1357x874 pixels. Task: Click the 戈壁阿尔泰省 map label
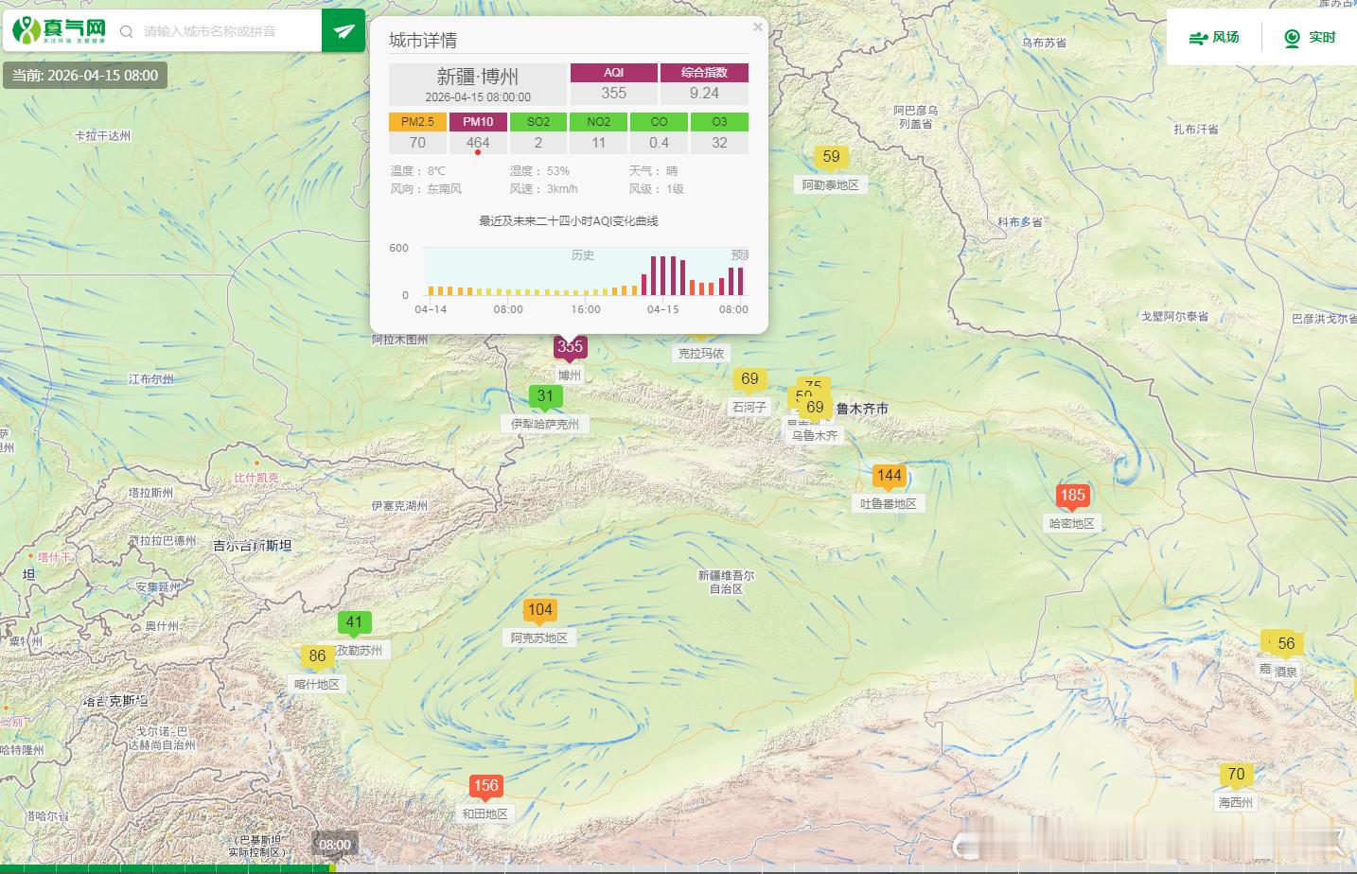point(1174,317)
